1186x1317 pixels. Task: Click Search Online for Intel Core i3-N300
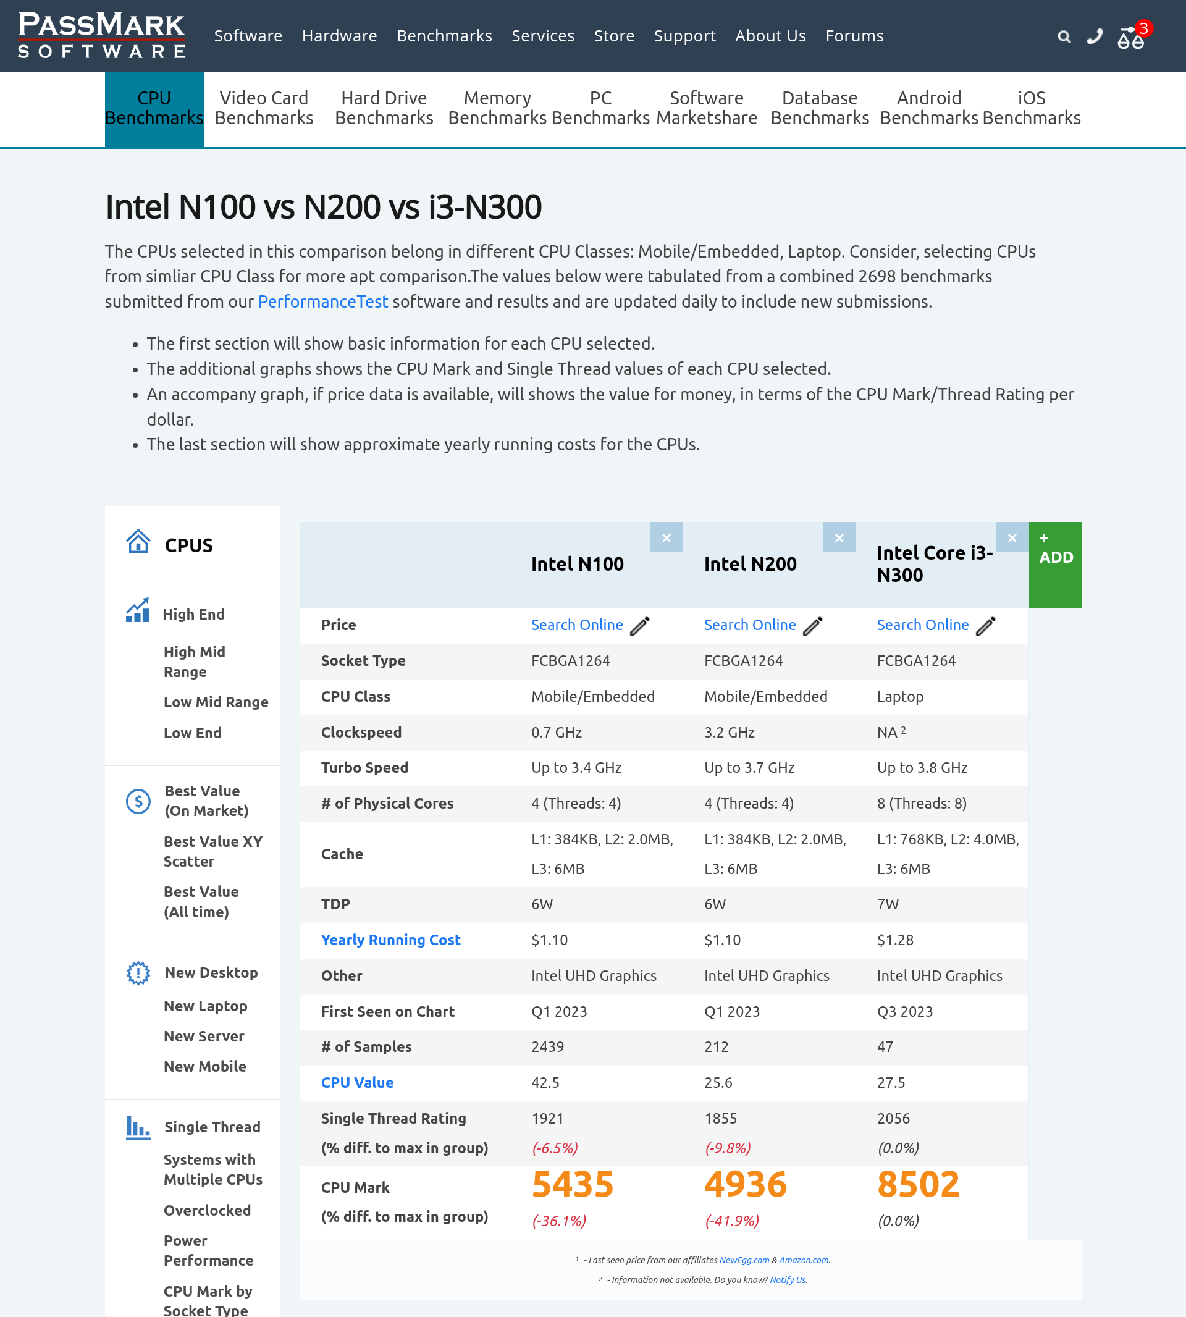(x=922, y=625)
